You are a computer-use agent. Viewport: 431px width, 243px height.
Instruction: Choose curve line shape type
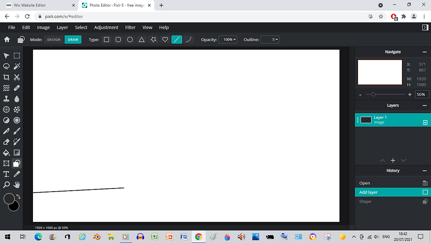(189, 40)
